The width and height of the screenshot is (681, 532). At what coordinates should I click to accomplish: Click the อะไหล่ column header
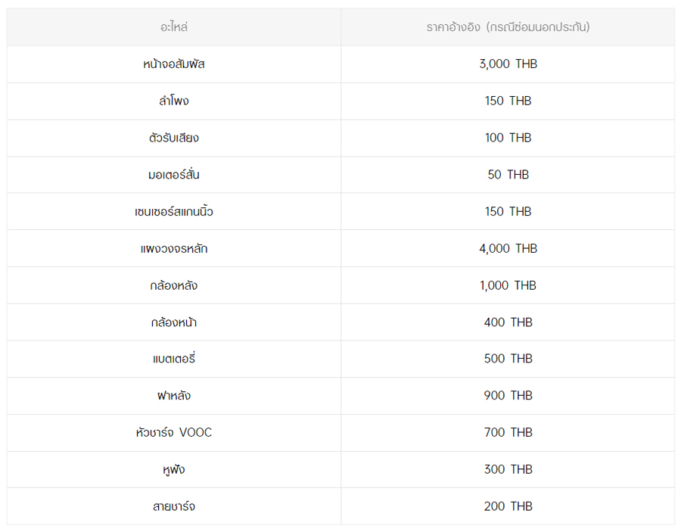tap(174, 27)
